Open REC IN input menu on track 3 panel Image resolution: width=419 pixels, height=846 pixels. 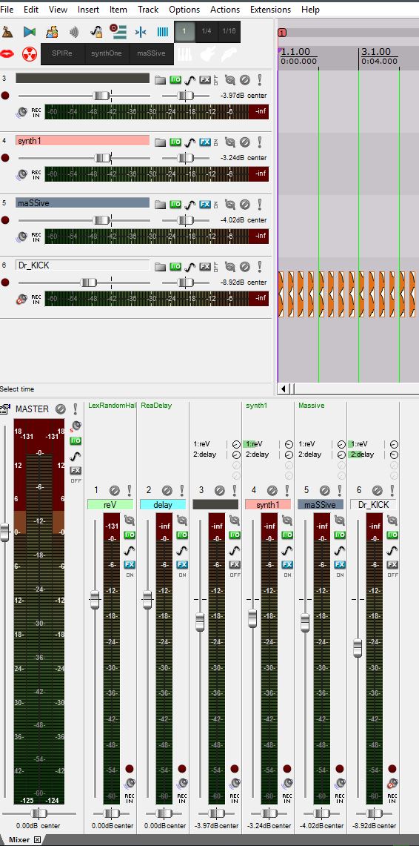[36, 113]
